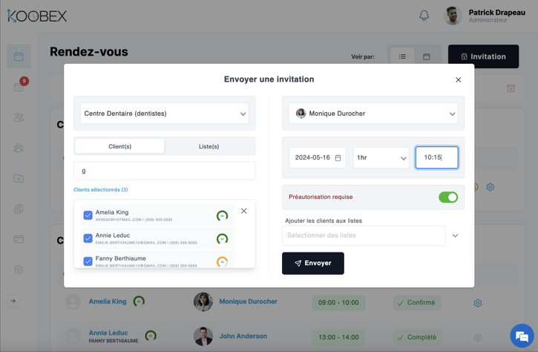The image size is (538, 352).
Task: Uncheck Amelia King checkbox
Action: pos(88,215)
